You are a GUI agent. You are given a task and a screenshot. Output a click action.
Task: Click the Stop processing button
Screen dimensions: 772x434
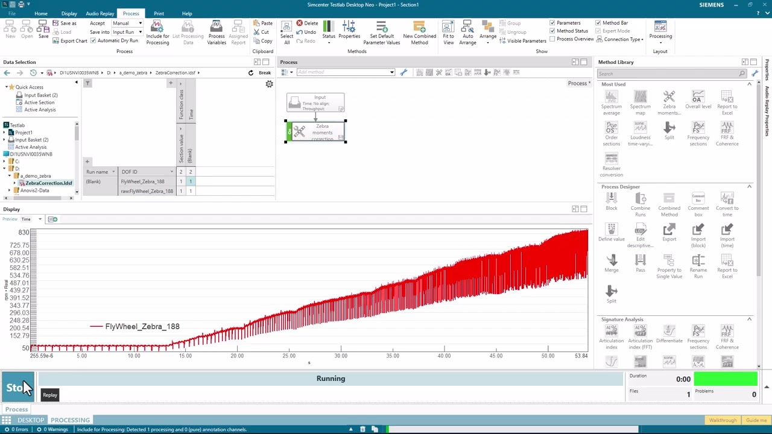(x=18, y=388)
